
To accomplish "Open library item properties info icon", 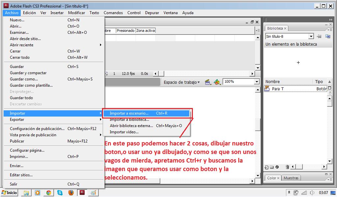I will (277, 167).
